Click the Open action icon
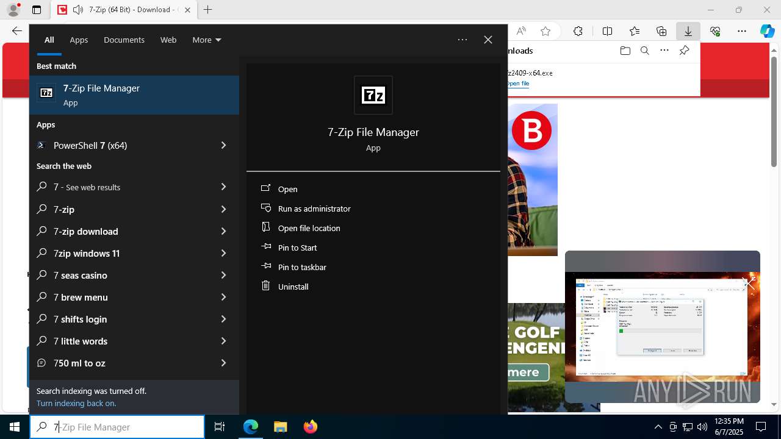This screenshot has width=781, height=439. [265, 188]
